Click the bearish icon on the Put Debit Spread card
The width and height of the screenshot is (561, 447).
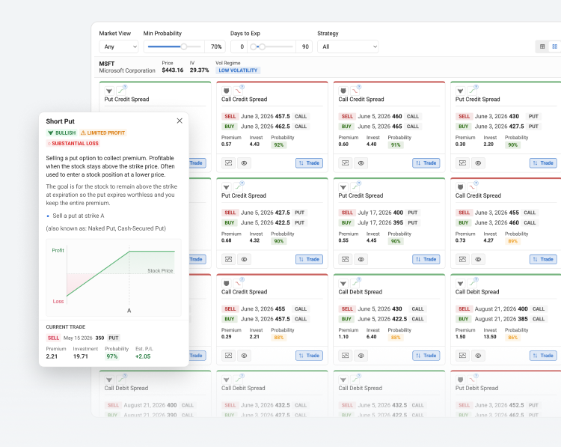coord(460,380)
